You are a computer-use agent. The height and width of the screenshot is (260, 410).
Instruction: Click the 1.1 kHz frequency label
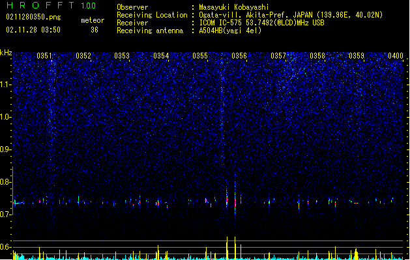(6, 84)
